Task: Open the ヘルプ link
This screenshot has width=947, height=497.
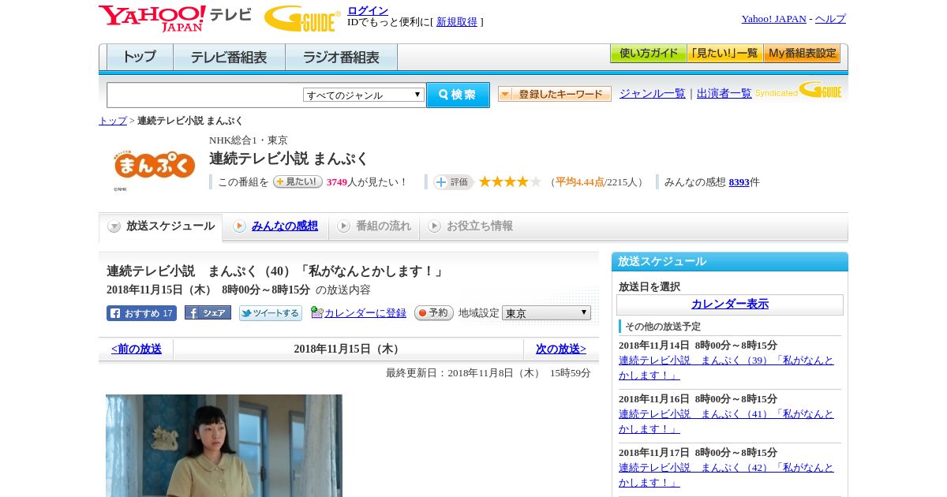Action: pyautogui.click(x=830, y=19)
